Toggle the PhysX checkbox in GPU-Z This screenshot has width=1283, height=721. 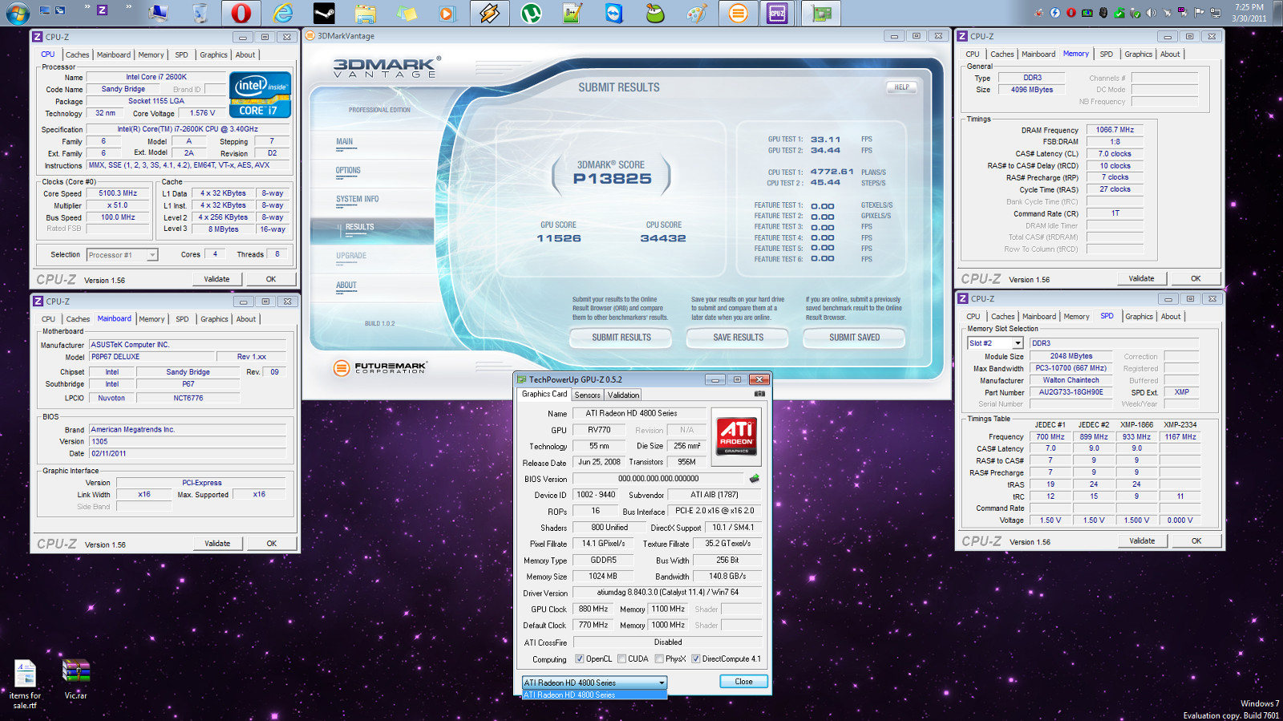[659, 659]
